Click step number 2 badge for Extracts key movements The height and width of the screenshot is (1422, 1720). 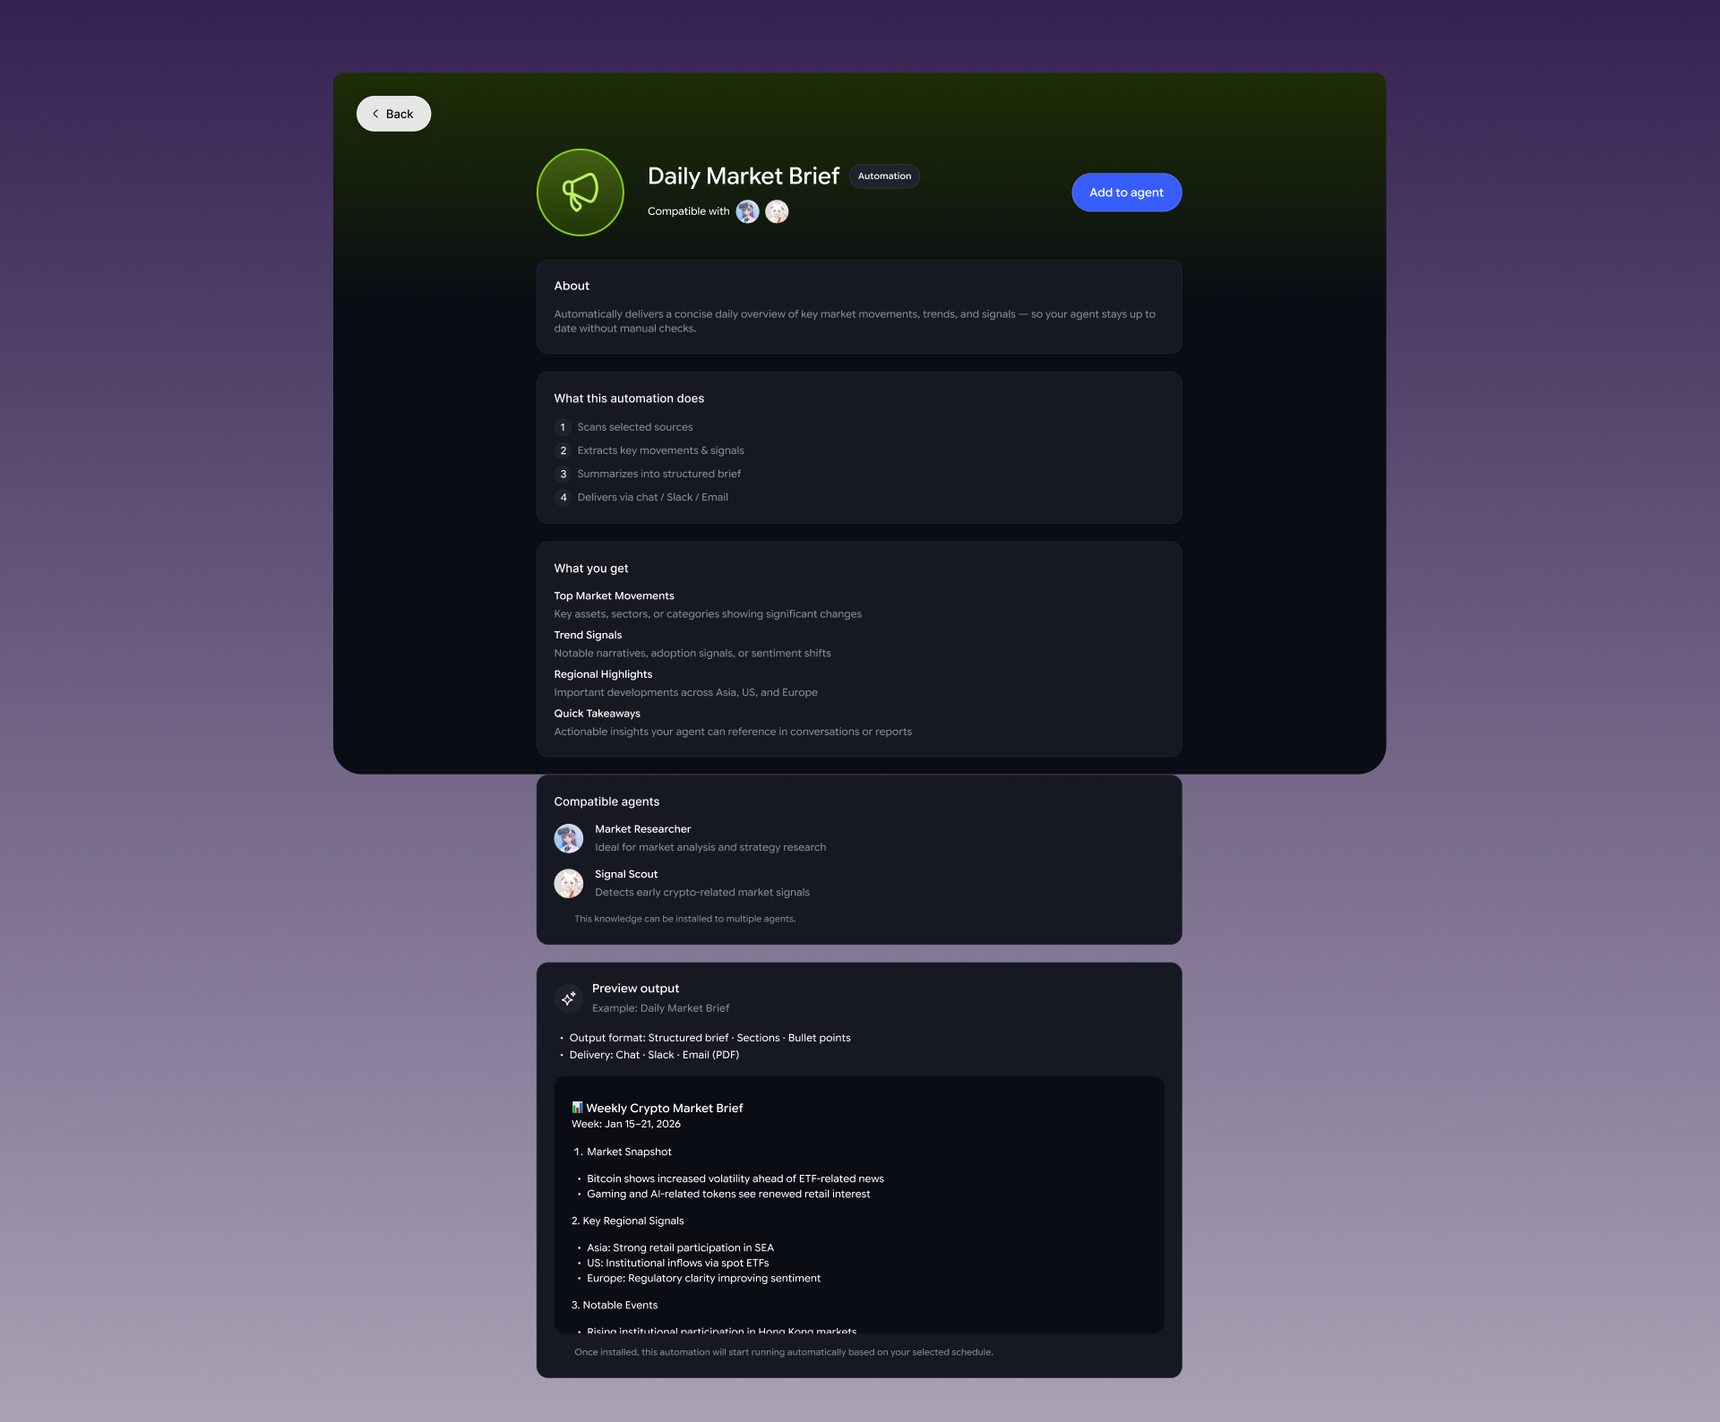tap(563, 450)
